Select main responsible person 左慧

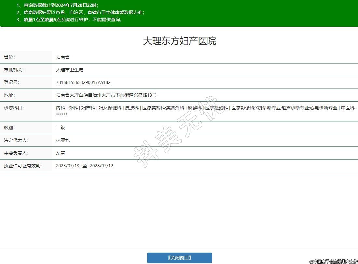(x=61, y=153)
